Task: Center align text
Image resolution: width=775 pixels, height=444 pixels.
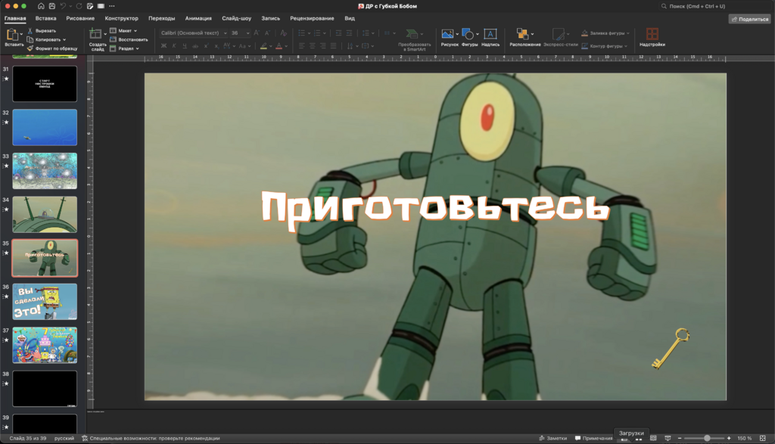Action: [x=313, y=46]
